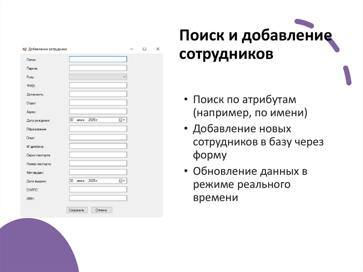Click the Логин input field
The width and height of the screenshot is (363, 272).
point(98,59)
